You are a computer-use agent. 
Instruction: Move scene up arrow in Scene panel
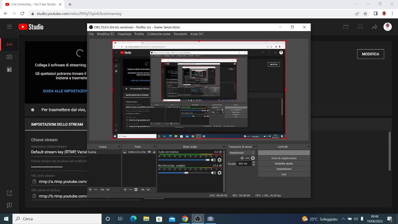click(102, 189)
